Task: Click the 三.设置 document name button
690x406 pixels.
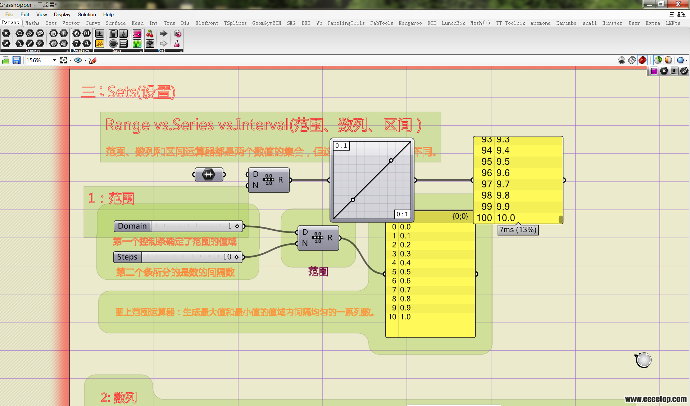Action: 677,14
